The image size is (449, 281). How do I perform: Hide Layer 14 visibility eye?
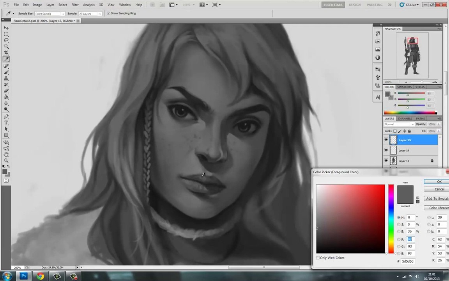point(386,150)
